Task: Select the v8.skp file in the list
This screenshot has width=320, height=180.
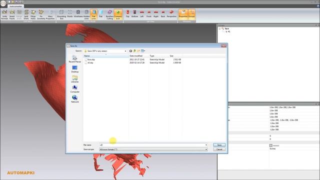Action: click(x=90, y=63)
